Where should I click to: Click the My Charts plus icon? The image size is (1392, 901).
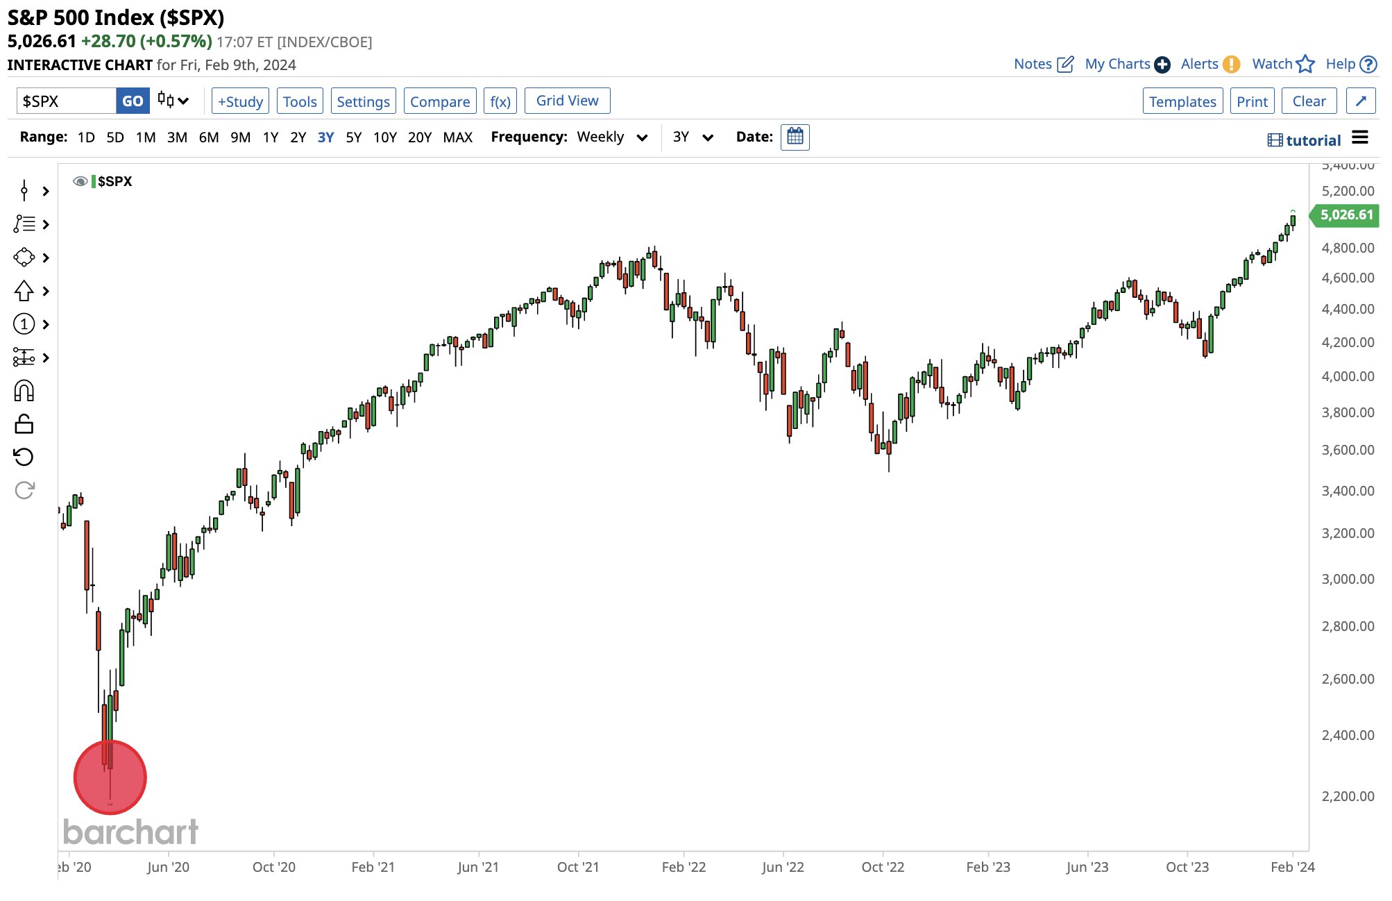(x=1162, y=65)
